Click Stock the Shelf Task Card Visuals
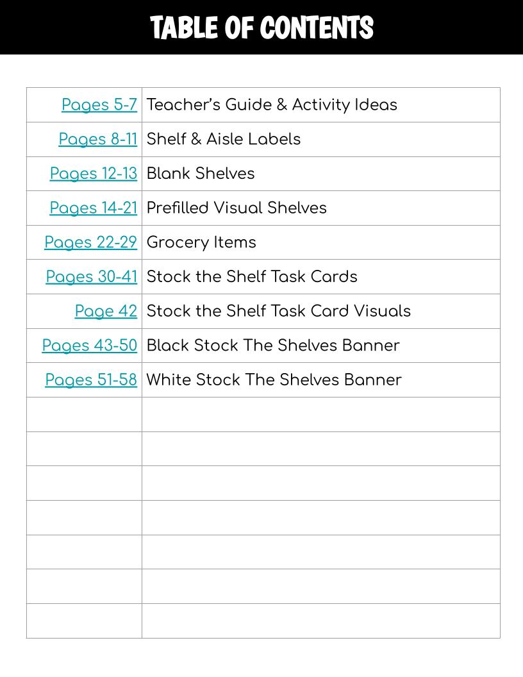The height and width of the screenshot is (677, 523). (279, 312)
